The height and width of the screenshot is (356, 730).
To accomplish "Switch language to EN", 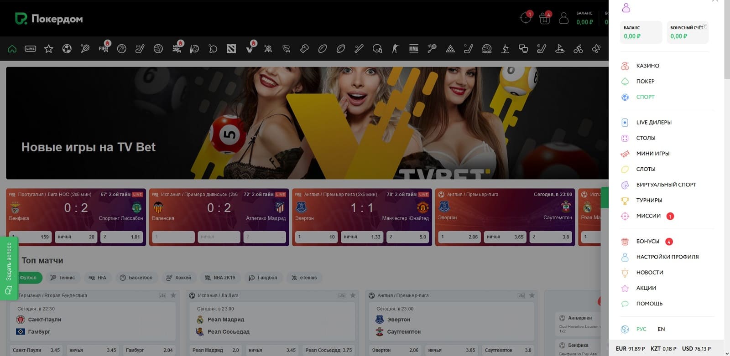I will pos(661,329).
